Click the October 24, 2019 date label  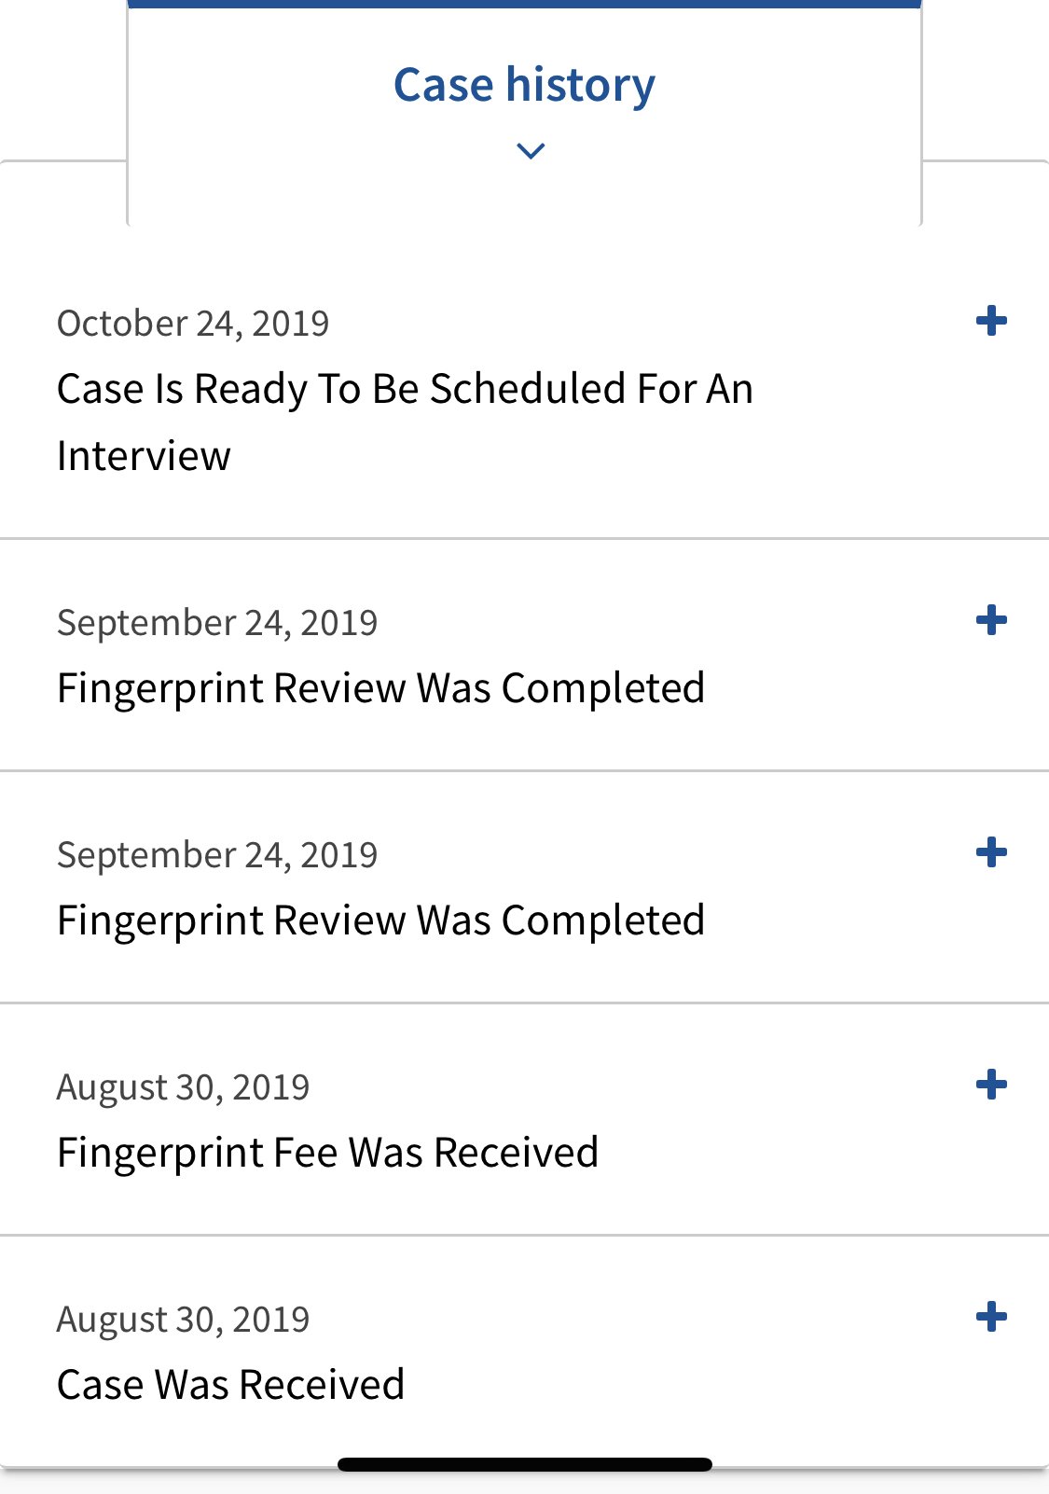pos(193,324)
